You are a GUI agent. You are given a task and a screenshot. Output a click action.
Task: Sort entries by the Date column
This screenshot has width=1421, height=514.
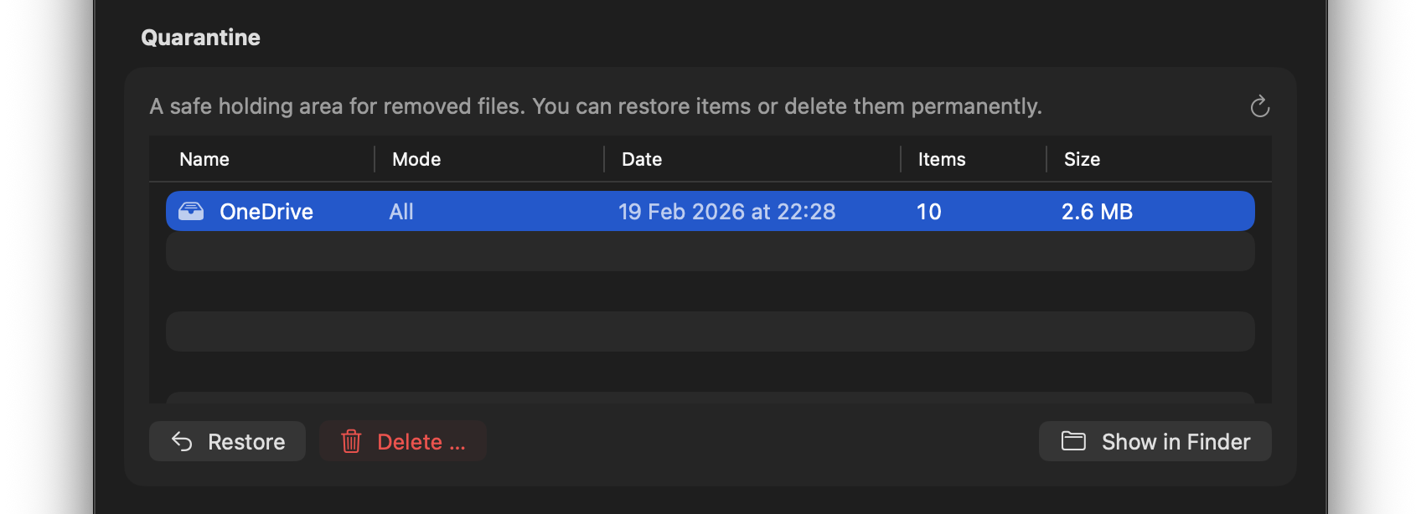tap(641, 159)
